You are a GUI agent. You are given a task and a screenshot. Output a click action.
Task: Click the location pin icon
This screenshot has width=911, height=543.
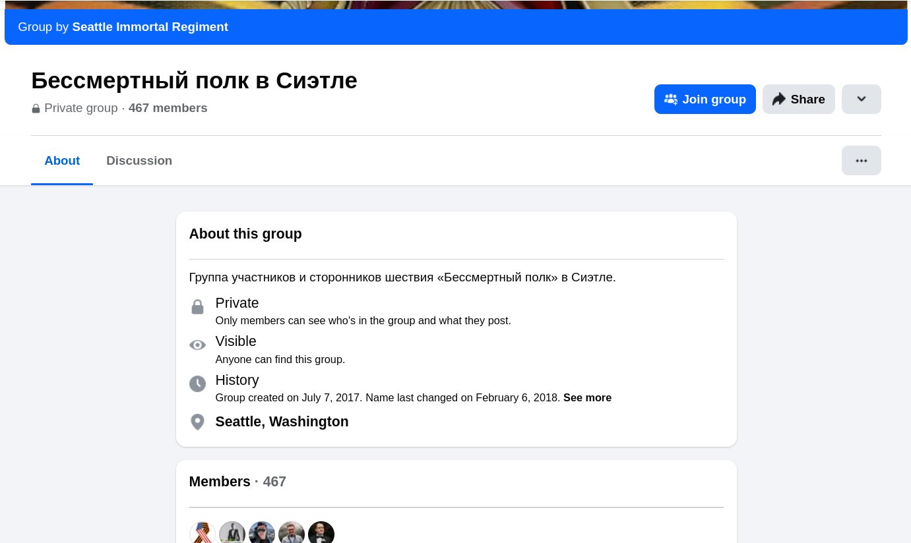pyautogui.click(x=197, y=422)
